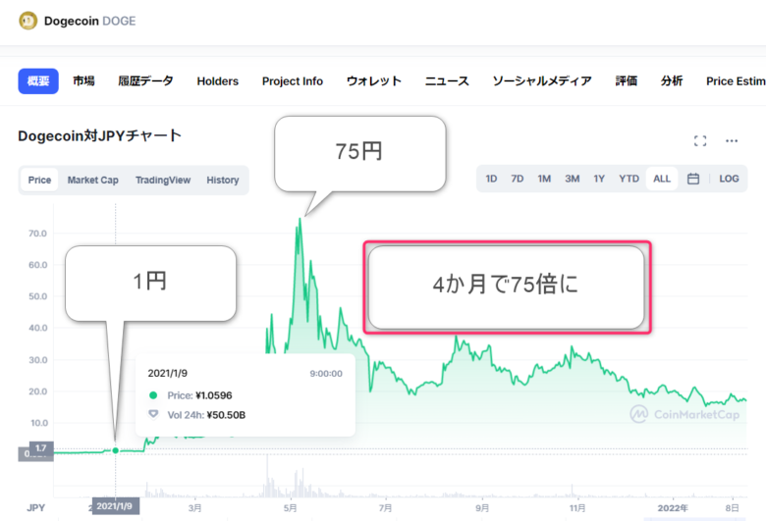
Task: Select the 概要 tab
Action: (x=38, y=81)
